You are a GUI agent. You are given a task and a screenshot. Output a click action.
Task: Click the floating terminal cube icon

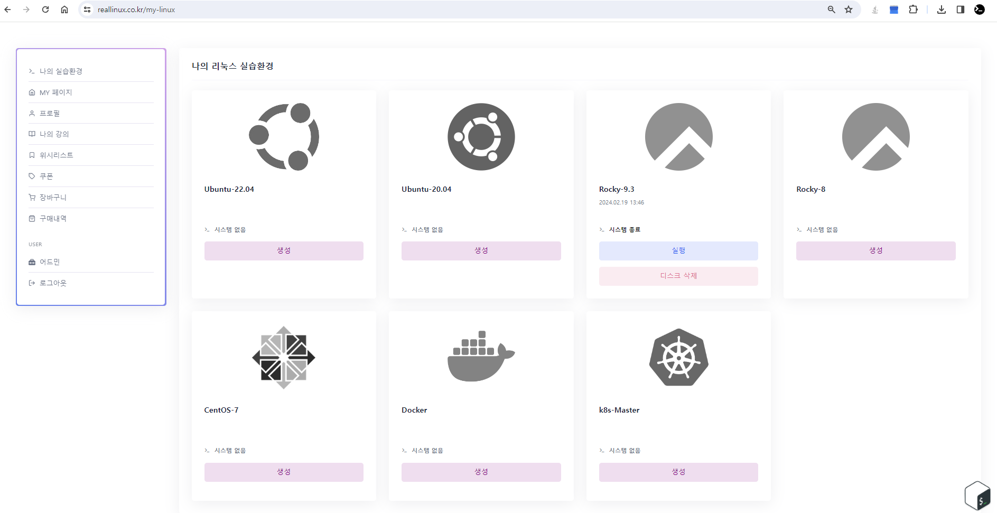point(977,496)
